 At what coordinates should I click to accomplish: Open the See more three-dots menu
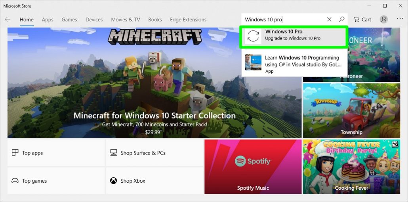point(400,19)
